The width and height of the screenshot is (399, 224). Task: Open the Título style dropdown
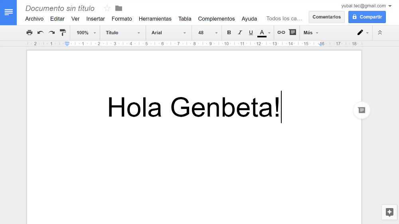(x=122, y=33)
